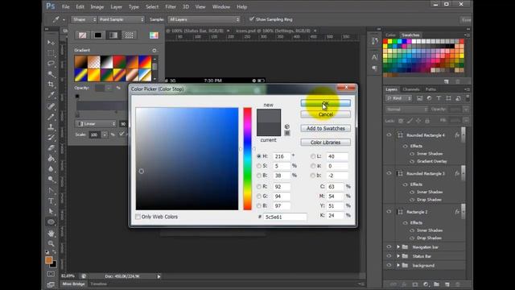The height and width of the screenshot is (290, 515).
Task: Select the Brush tool
Action: [51, 117]
